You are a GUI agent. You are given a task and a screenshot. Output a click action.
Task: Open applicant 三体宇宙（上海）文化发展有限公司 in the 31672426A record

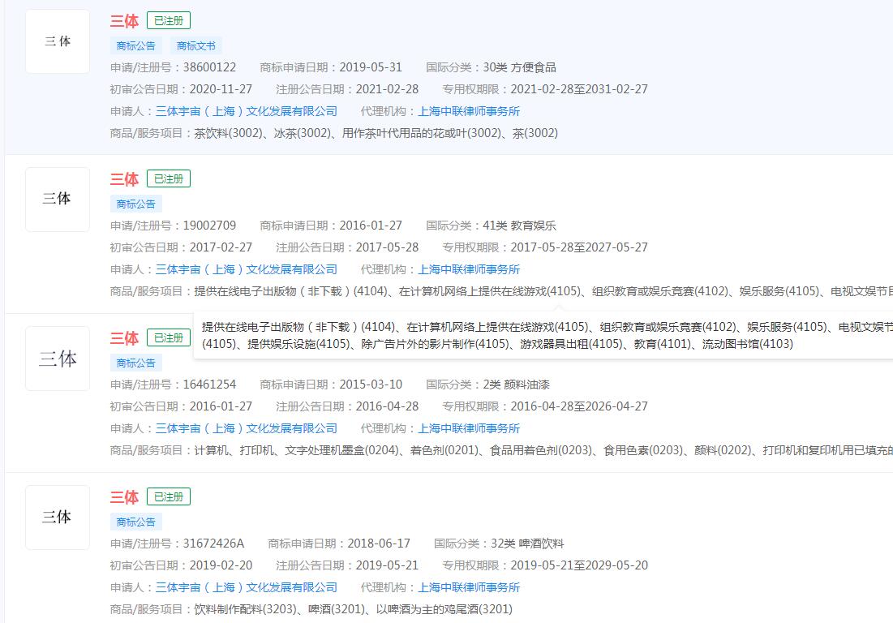(x=246, y=587)
